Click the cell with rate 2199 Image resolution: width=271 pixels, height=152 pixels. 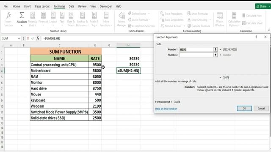95,106
